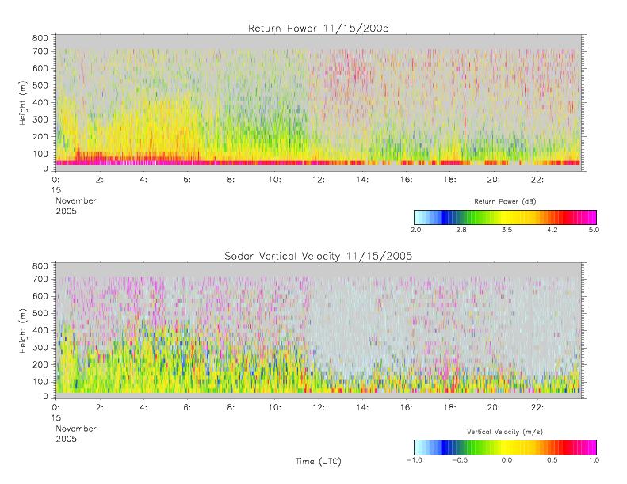The height and width of the screenshot is (484, 627).
Task: Click the "10:" time tick under Vertical Velocity plot
Action: [275, 408]
